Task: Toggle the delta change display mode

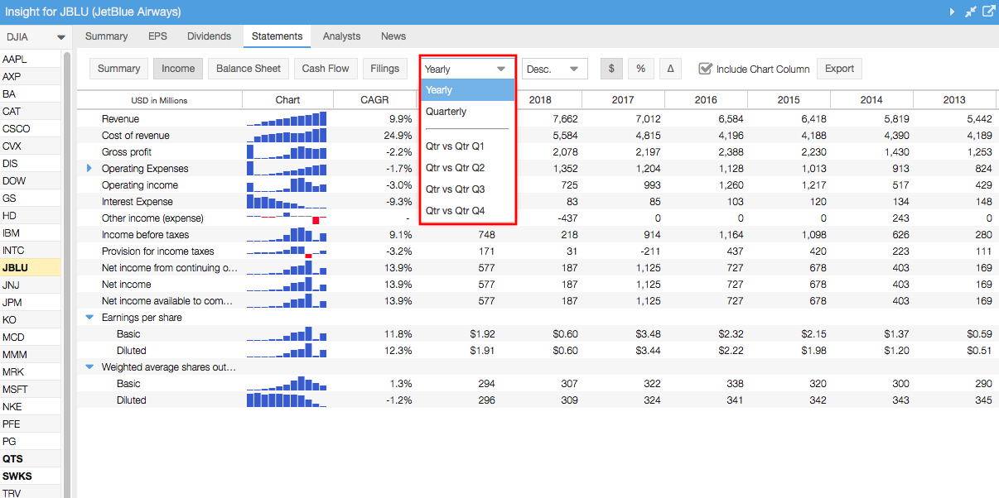Action: pos(670,69)
